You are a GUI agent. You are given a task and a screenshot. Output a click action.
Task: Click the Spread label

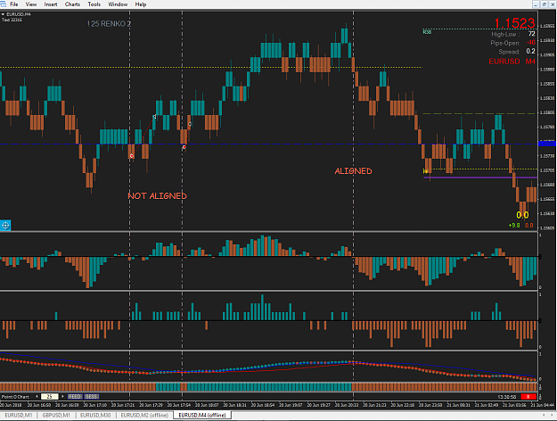pos(509,52)
